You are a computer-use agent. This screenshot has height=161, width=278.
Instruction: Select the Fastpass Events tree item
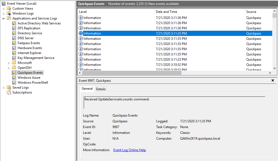coord(29,43)
